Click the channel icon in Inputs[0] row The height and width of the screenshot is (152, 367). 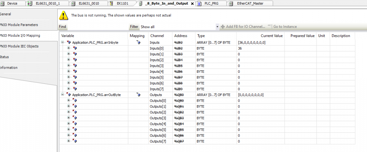(75, 48)
